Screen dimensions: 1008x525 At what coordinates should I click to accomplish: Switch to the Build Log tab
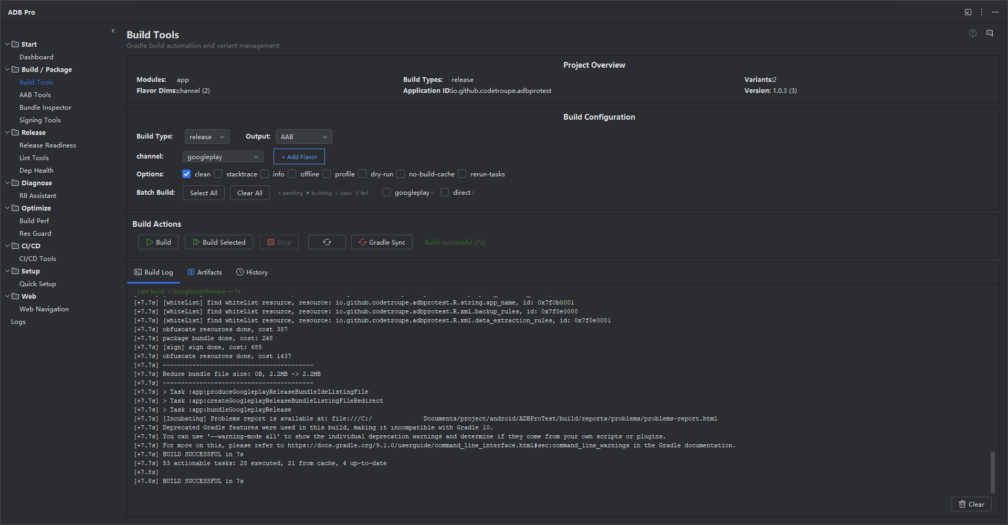[x=154, y=272]
